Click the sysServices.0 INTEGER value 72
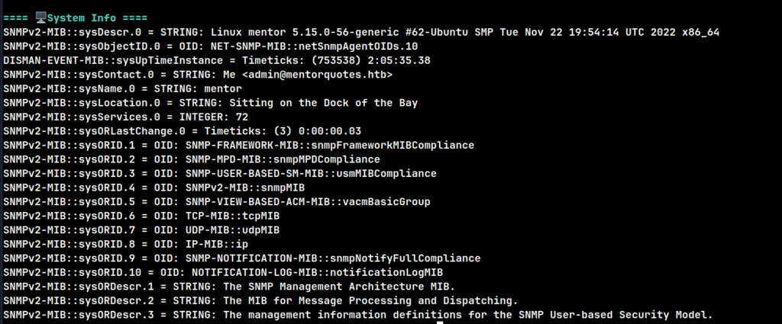The width and height of the screenshot is (782, 324). point(242,117)
